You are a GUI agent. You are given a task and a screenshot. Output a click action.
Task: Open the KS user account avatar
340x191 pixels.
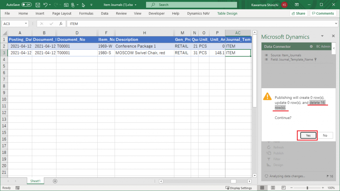(x=284, y=5)
